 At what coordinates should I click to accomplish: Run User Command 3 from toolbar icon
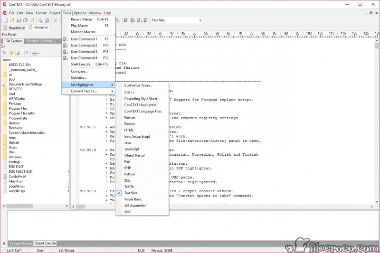pyautogui.click(x=139, y=20)
